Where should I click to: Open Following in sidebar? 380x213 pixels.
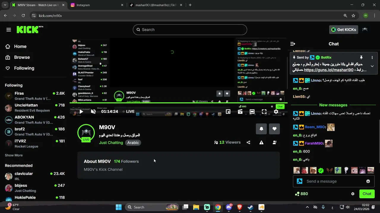(x=20, y=68)
